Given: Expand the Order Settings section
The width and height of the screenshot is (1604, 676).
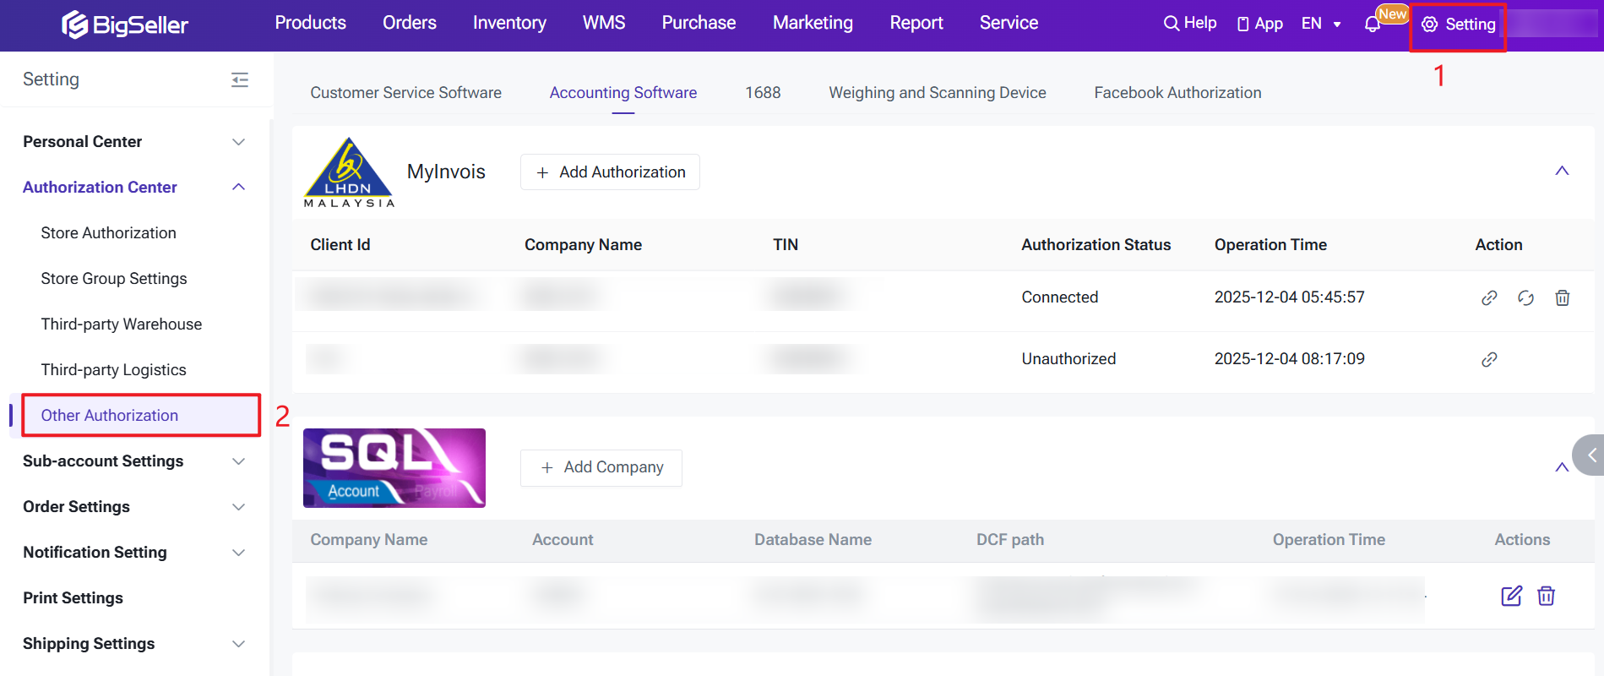Looking at the screenshot, I should point(239,507).
